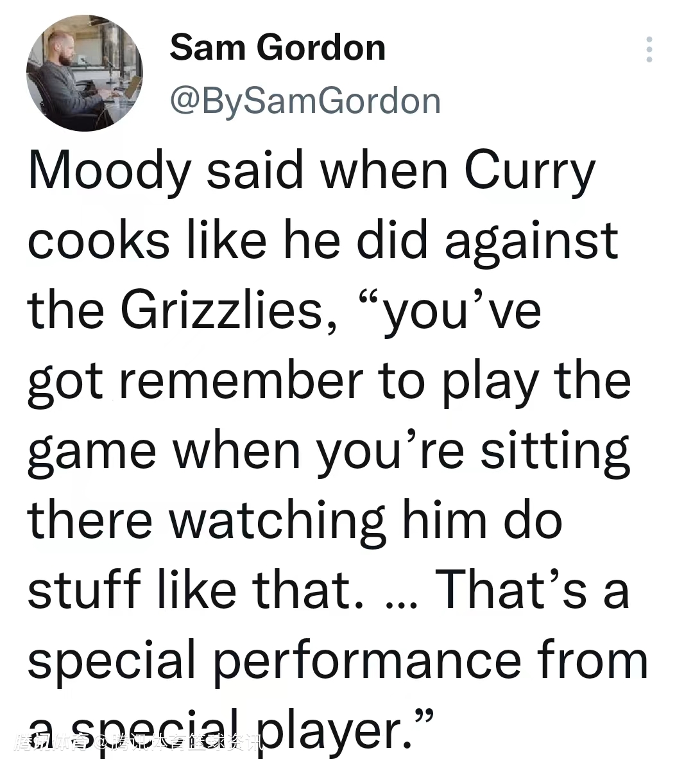The image size is (693, 764).
Task: Click the word "there" in the tweet
Action: coord(89,520)
